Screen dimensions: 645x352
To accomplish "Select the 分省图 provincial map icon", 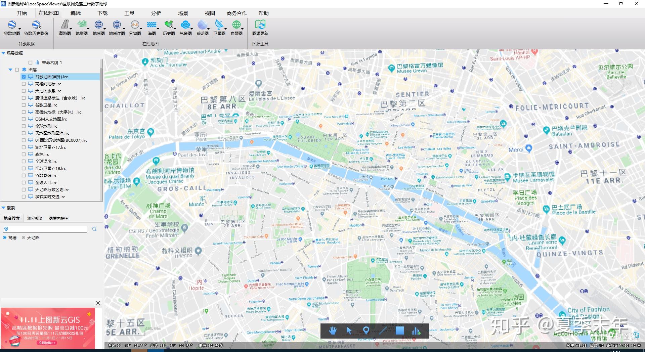I will (x=135, y=25).
